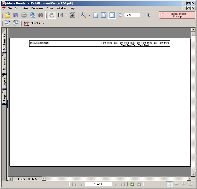197x189 pixels.
Task: Open the File menu
Action: [x=10, y=8]
